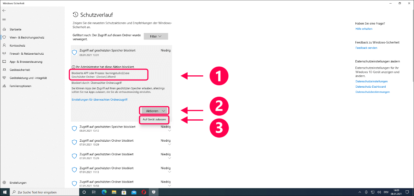Image resolution: width=414 pixels, height=196 pixels.
Task: Click Windows Security taskbar icon
Action: tap(153, 192)
